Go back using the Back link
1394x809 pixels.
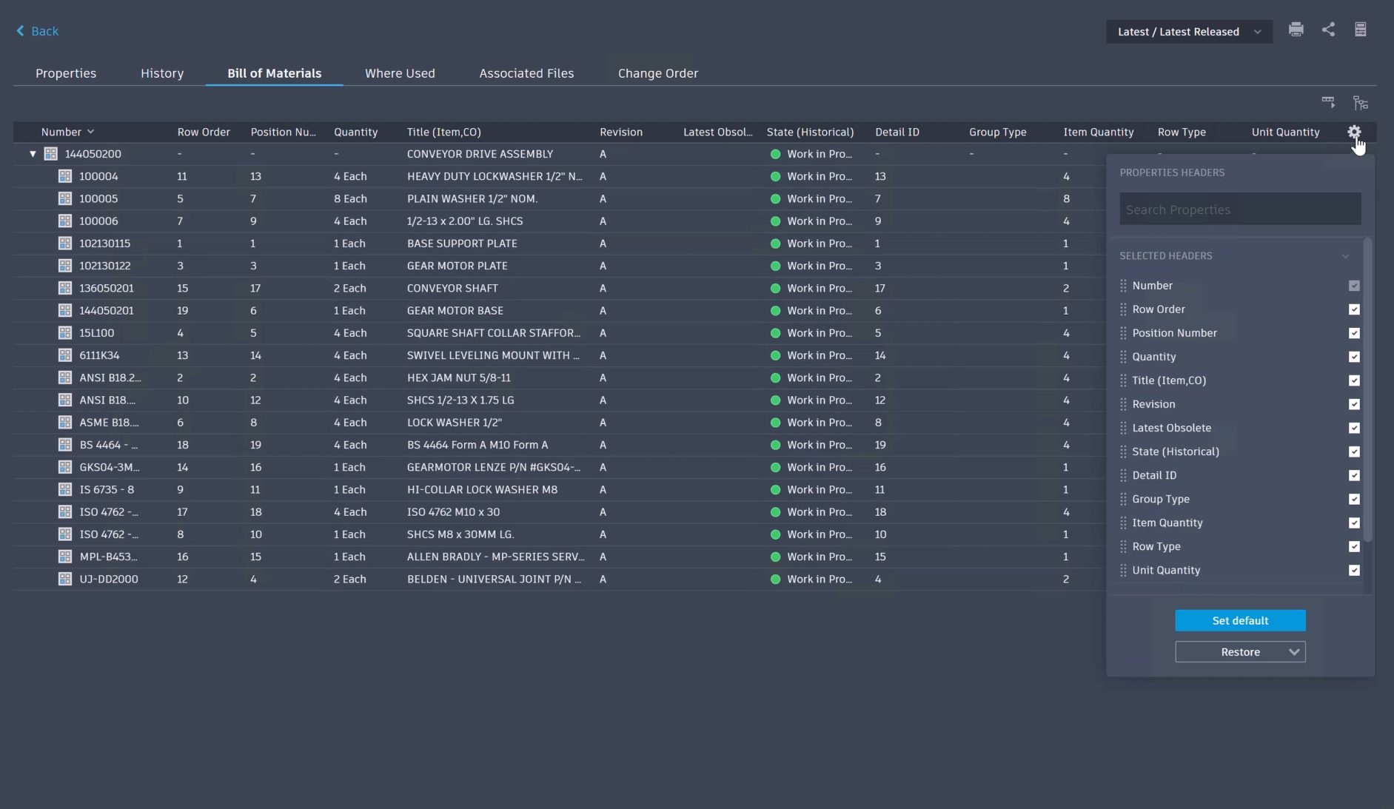pos(38,31)
